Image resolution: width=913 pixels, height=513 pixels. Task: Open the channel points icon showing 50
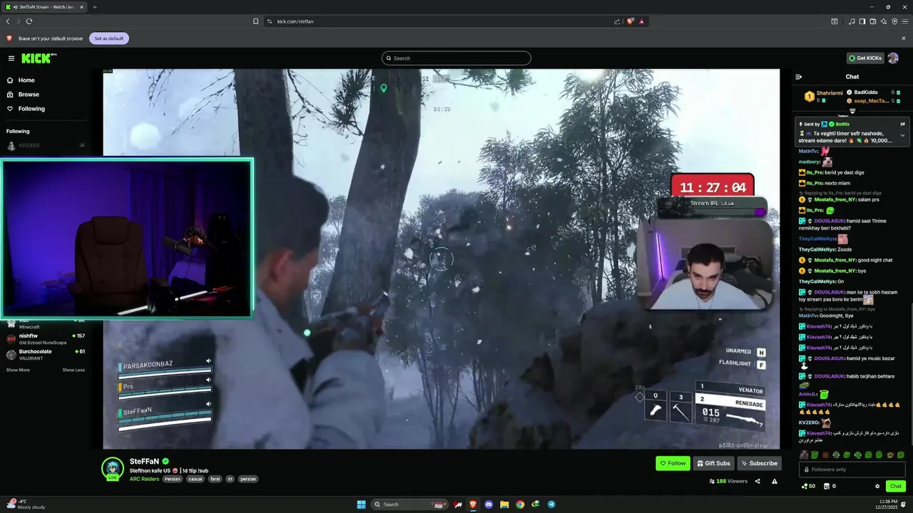coord(808,486)
